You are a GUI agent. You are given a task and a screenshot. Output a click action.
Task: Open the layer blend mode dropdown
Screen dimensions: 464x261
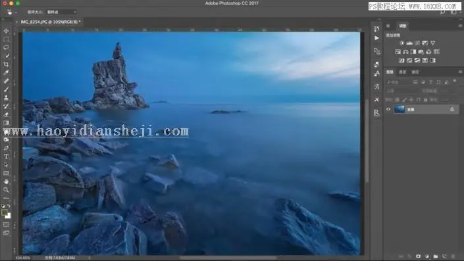[x=402, y=91]
